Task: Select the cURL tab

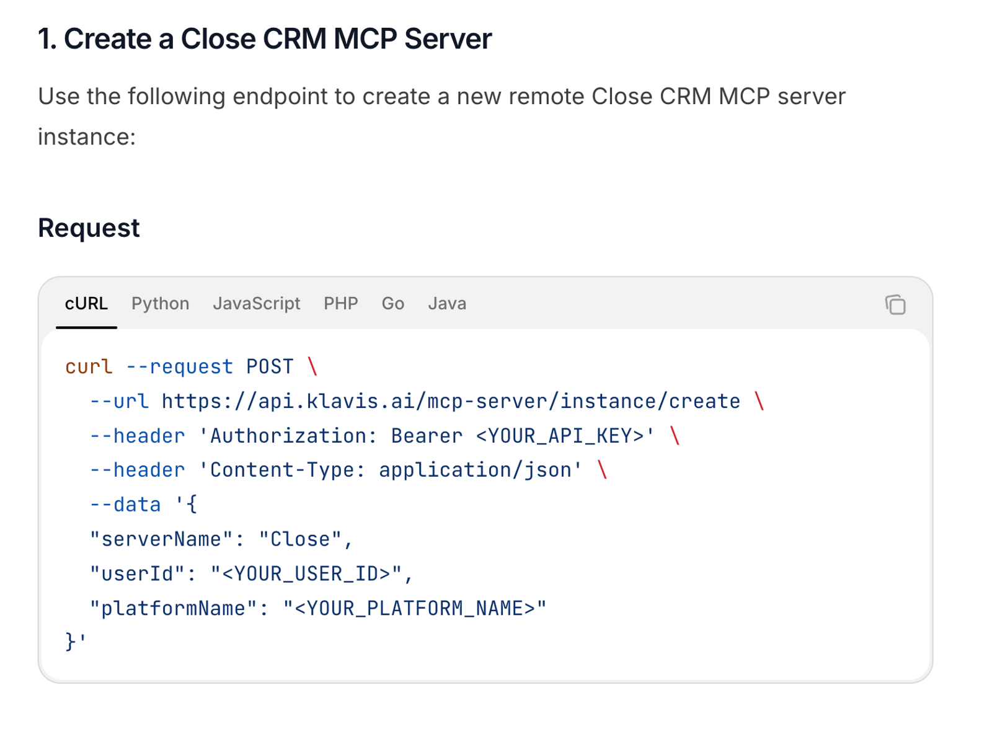Action: [x=86, y=304]
